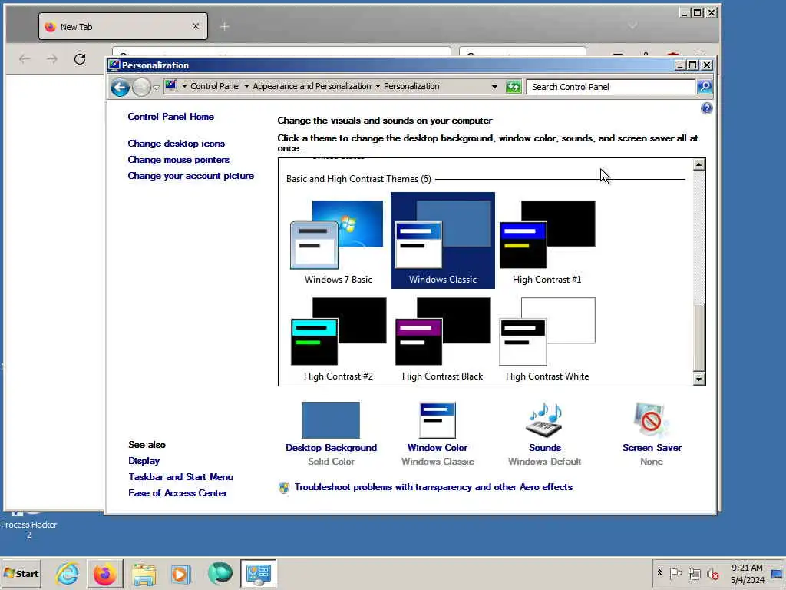Open the Help question mark icon

click(x=706, y=108)
